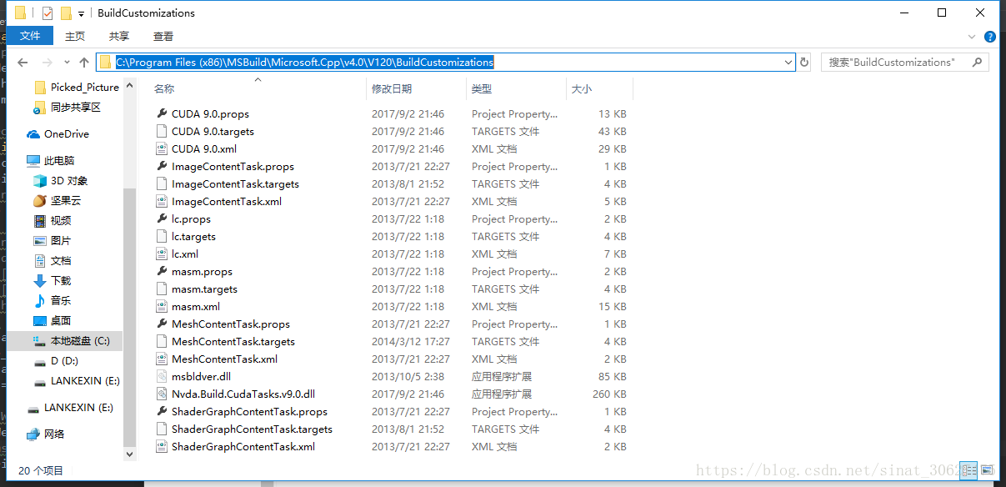The height and width of the screenshot is (487, 1006).
Task: Open the address bar history dropdown
Action: pos(787,62)
